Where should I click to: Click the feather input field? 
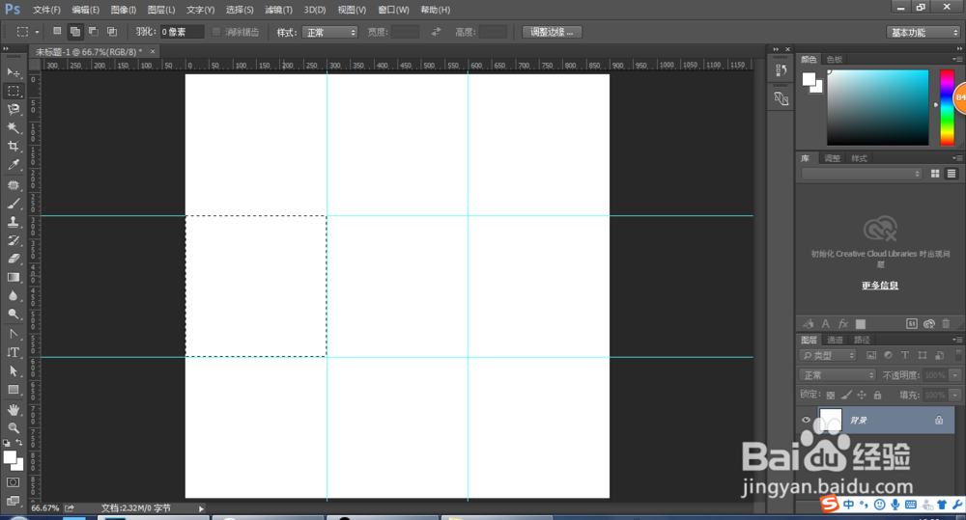tap(182, 32)
